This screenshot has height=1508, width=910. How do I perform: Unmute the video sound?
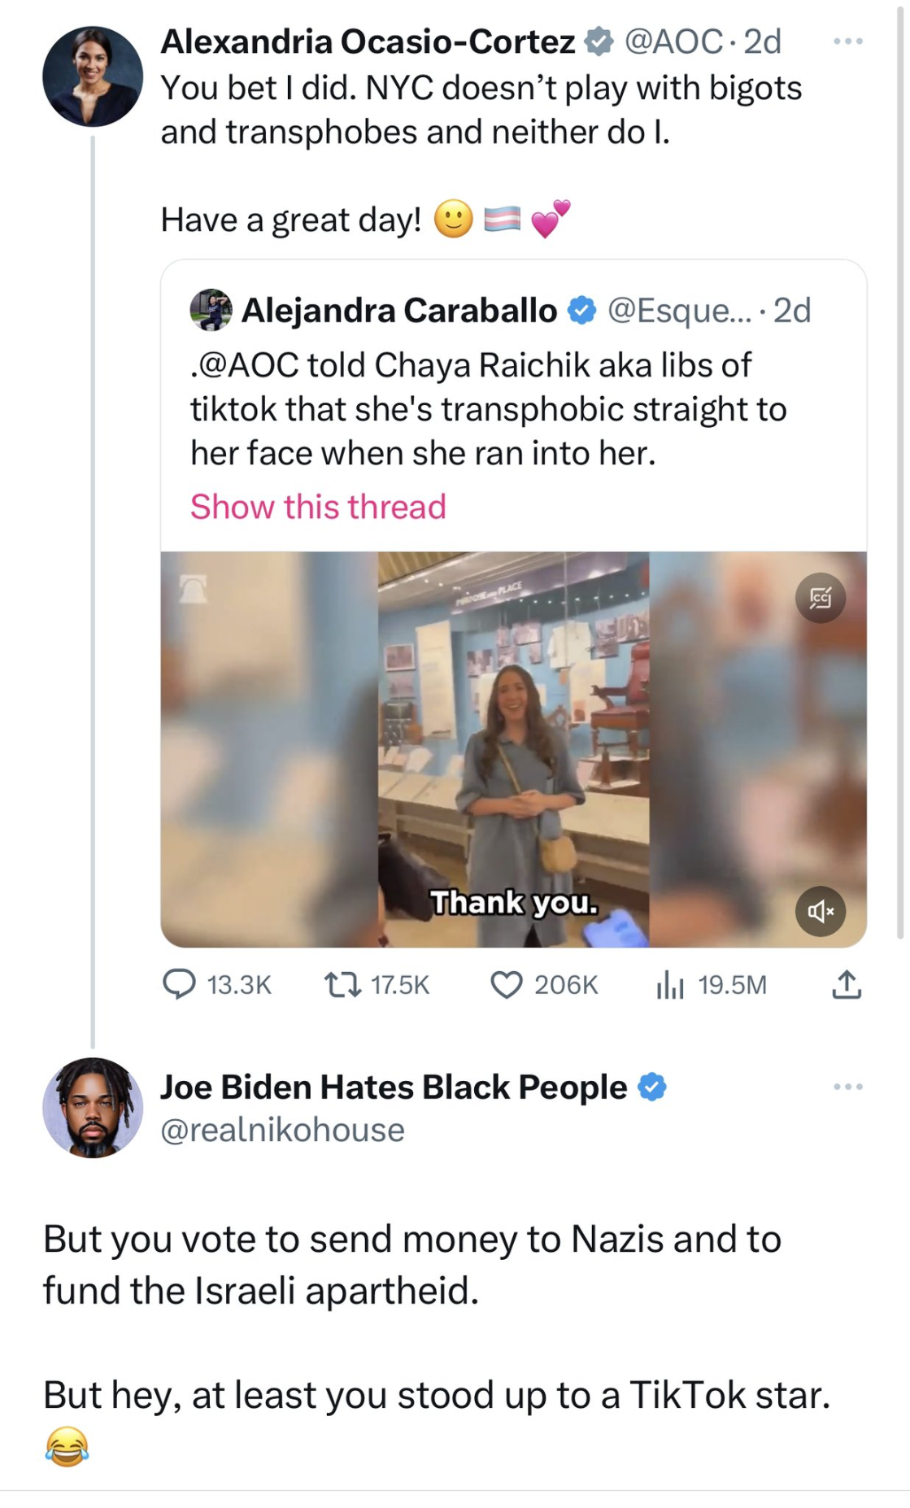coord(820,911)
